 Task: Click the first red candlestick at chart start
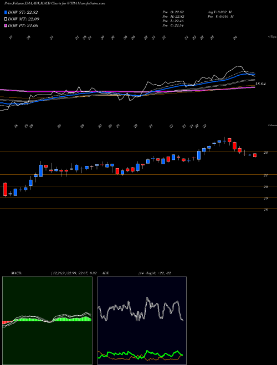point(5,190)
